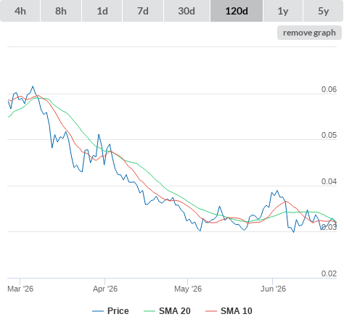Click the Mar '26 axis label
Image resolution: width=344 pixels, height=330 pixels.
tap(20, 289)
